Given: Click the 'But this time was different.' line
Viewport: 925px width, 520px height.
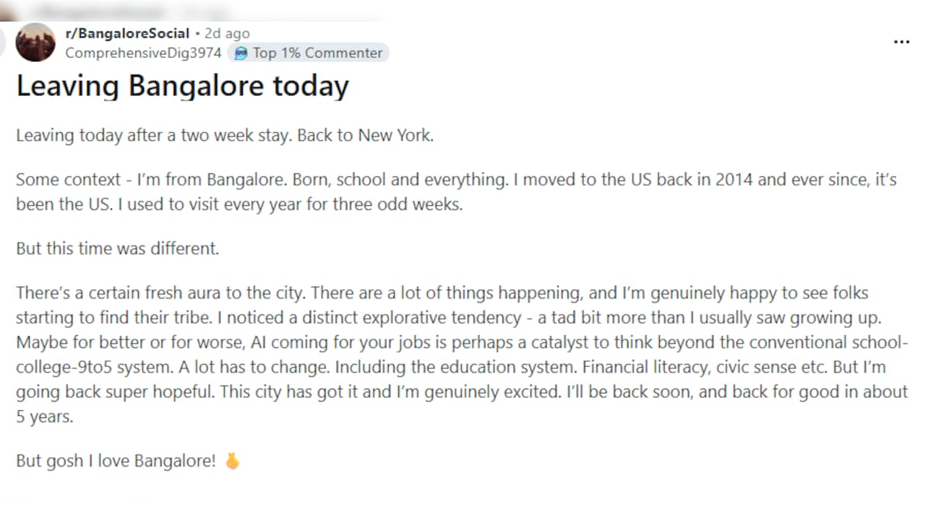Looking at the screenshot, I should tap(117, 248).
